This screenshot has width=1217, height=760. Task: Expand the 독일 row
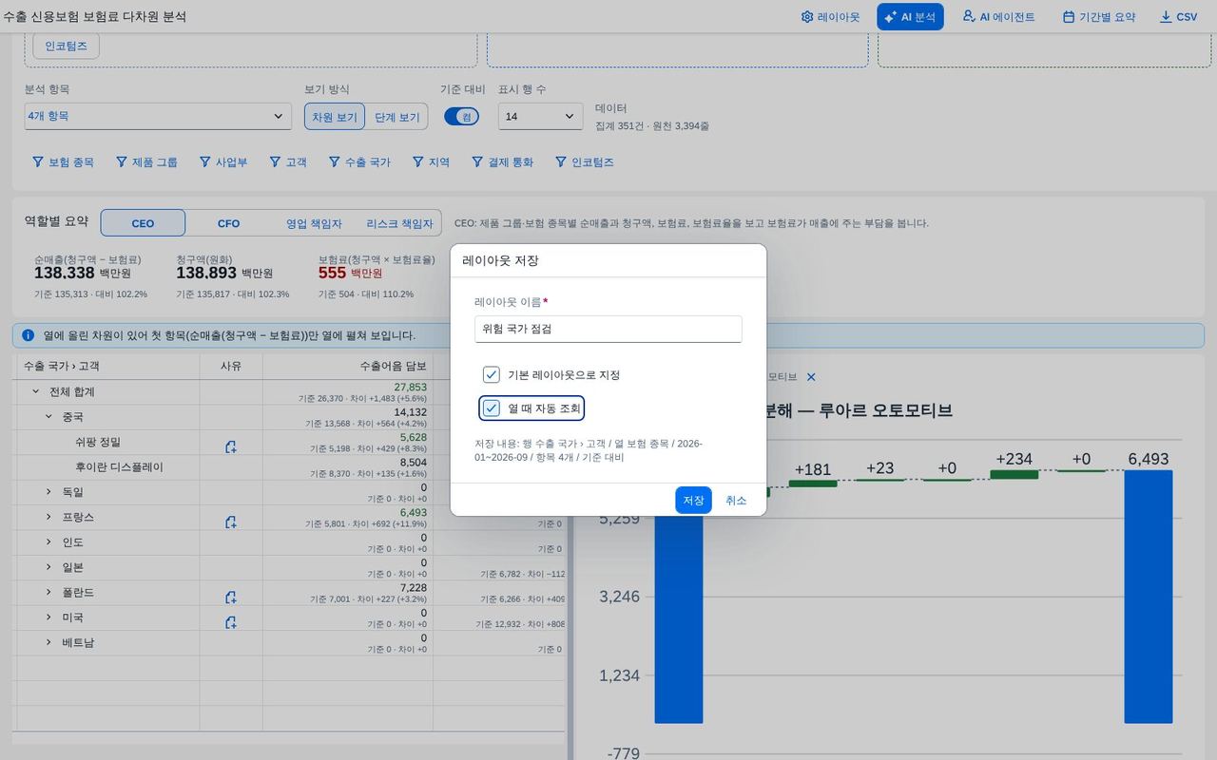48,492
